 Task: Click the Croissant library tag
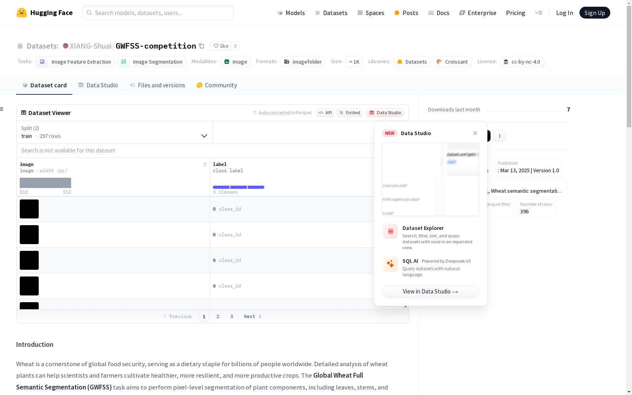pyautogui.click(x=452, y=62)
